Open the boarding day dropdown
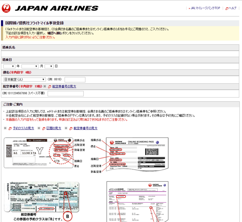Screen dimensions: 242x222 pos(49,66)
